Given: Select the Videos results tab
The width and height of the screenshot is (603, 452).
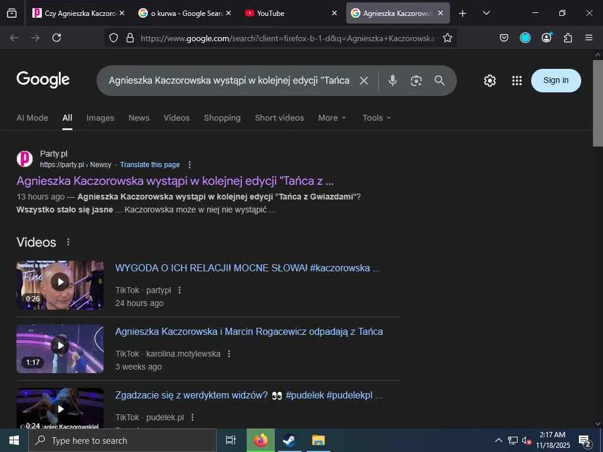Looking at the screenshot, I should point(177,118).
